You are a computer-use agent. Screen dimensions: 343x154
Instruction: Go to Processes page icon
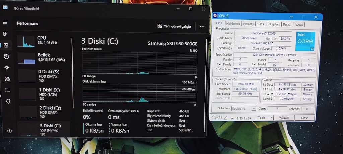pos(5,34)
